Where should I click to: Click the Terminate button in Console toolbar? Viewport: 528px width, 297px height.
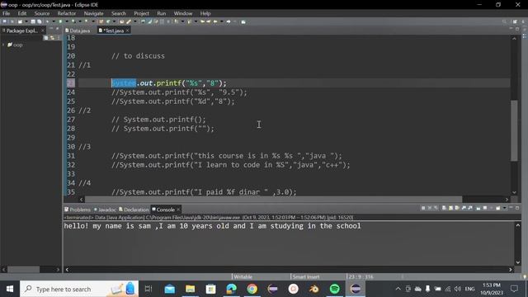click(423, 208)
